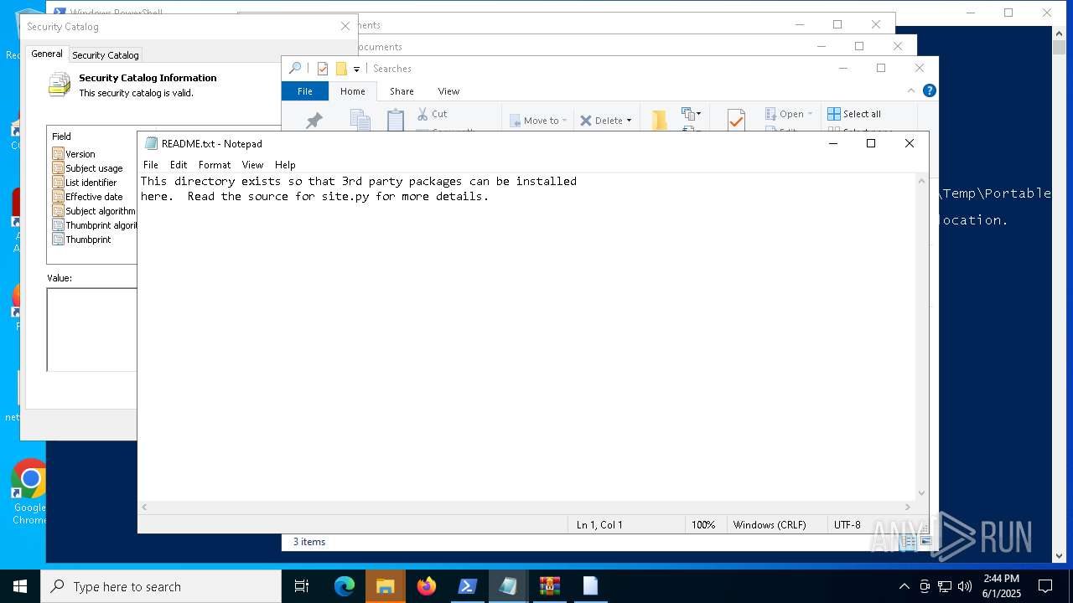
Task: Click the security catalog certificate icon
Action: tap(60, 85)
